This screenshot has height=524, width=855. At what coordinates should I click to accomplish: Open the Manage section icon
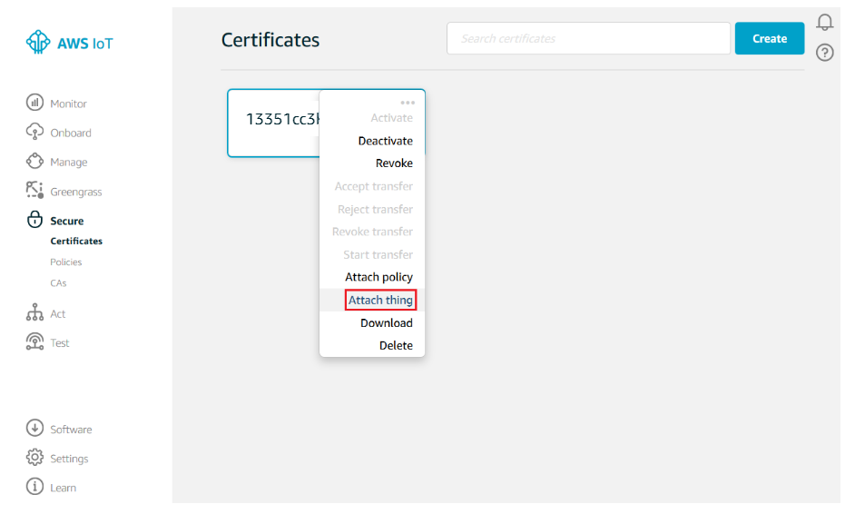click(34, 161)
